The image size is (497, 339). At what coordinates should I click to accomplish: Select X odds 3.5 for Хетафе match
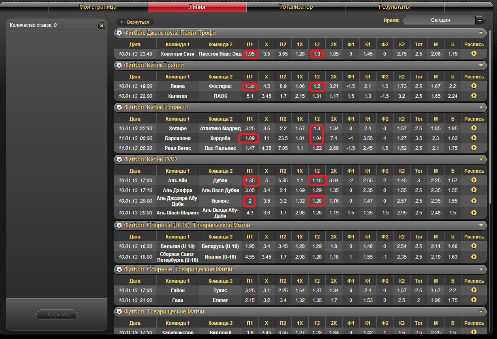(266, 128)
